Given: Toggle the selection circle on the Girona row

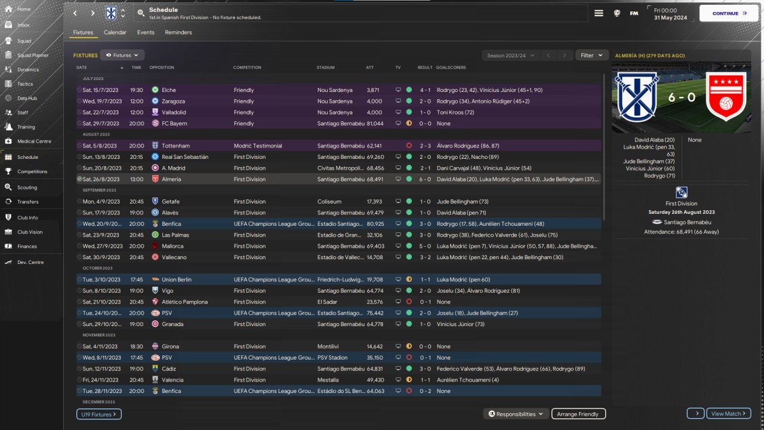Looking at the screenshot, I should tap(79, 346).
